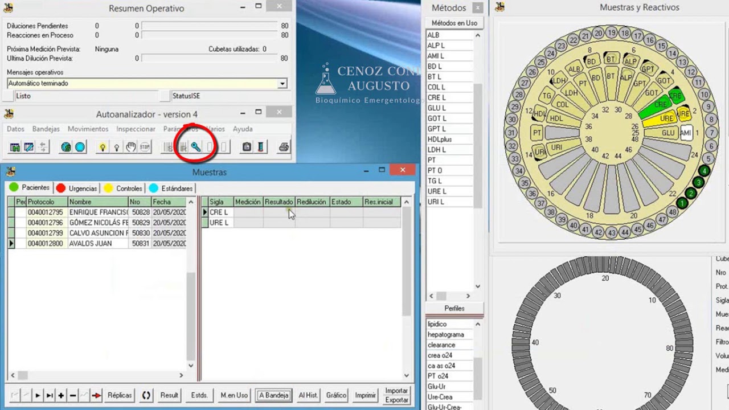This screenshot has width=729, height=410.
Task: Select the PT reagent slot near position 36
Action: (x=536, y=133)
